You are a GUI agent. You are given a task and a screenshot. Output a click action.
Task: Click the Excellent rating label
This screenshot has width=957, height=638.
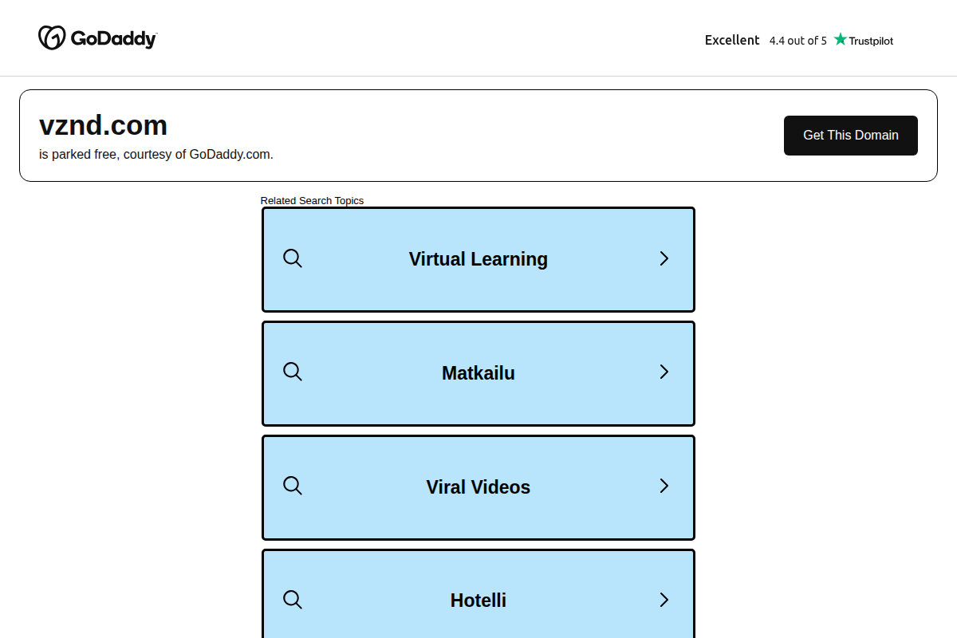pos(732,40)
